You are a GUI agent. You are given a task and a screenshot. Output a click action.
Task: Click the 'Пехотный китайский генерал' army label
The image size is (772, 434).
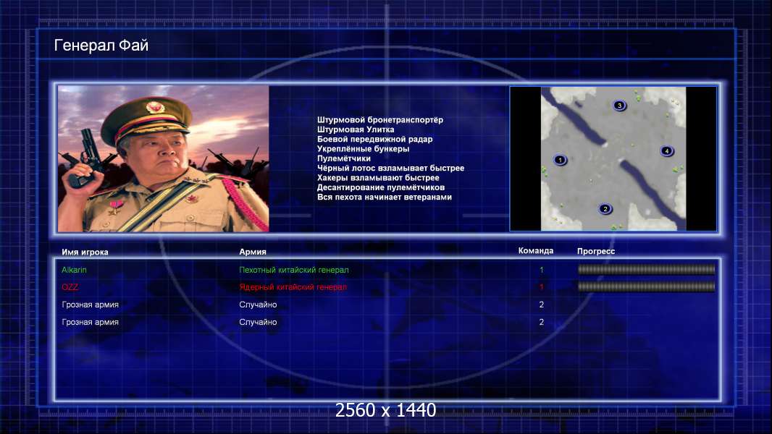pos(294,270)
